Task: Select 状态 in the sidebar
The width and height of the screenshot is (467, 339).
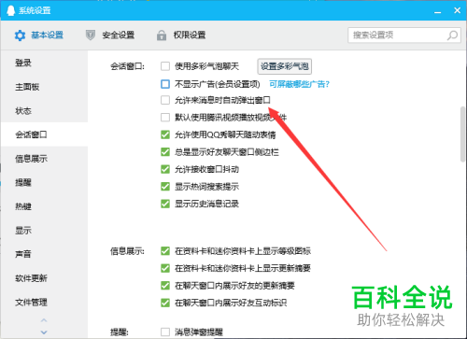Action: pyautogui.click(x=44, y=111)
